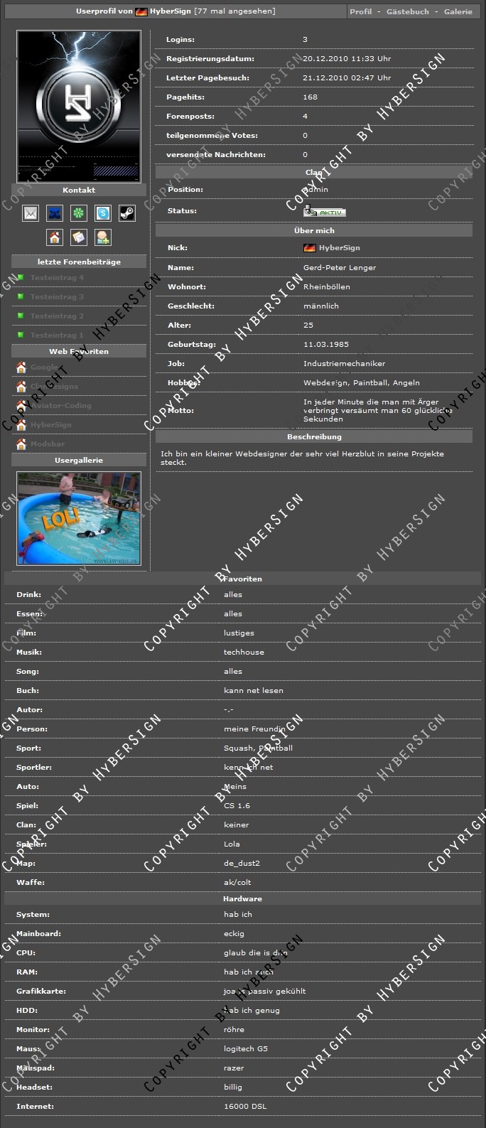Click the house icon beside Google
This screenshot has height=1128, width=486.
point(21,367)
